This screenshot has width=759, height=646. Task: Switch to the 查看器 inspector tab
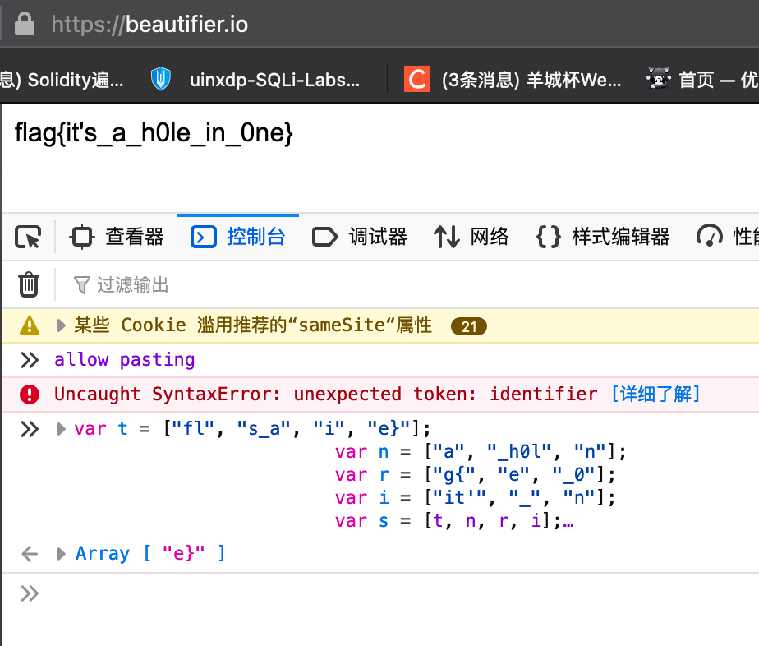coord(117,238)
